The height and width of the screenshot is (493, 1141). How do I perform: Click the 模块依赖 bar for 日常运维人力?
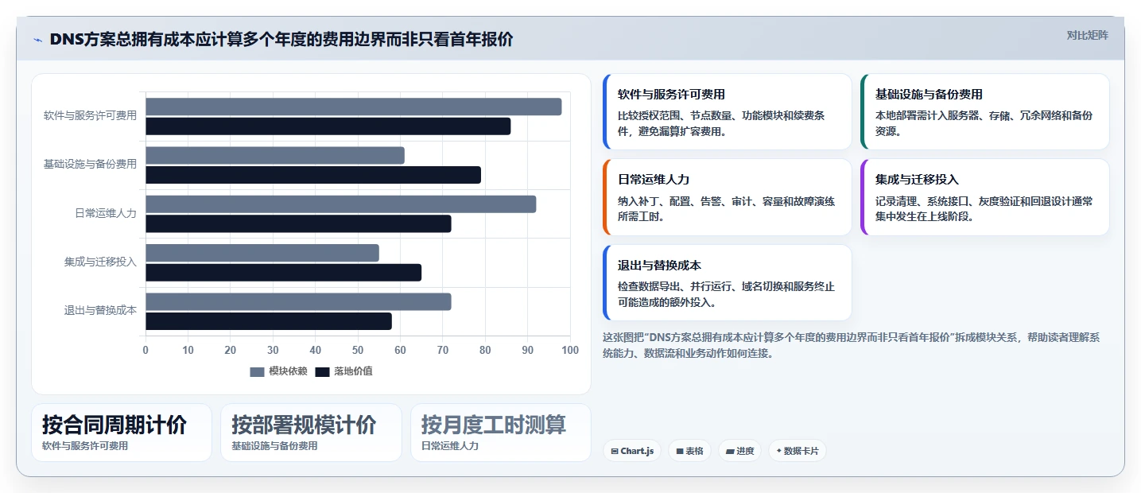pos(340,204)
